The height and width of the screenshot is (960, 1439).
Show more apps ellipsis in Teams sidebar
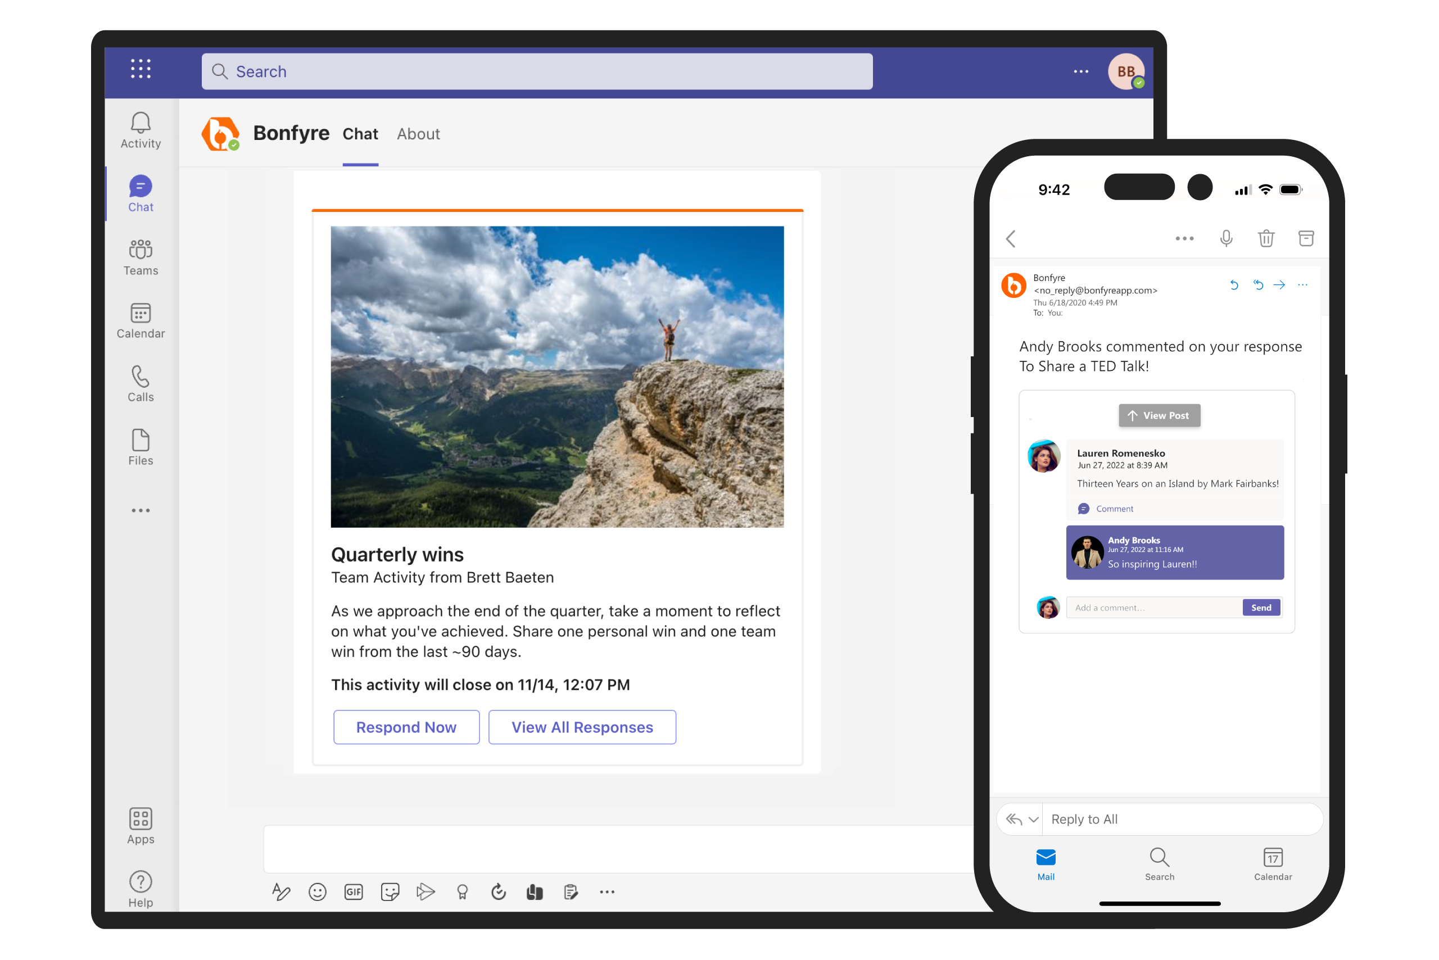pyautogui.click(x=140, y=510)
